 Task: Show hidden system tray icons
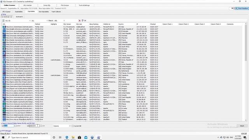(x=218, y=137)
